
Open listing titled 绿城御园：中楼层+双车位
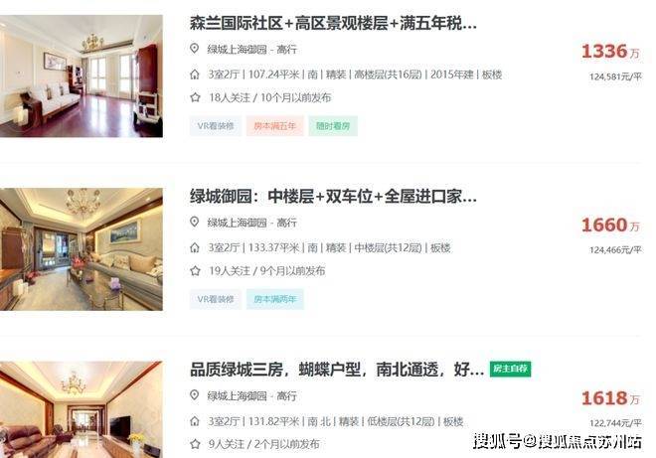tap(333, 196)
